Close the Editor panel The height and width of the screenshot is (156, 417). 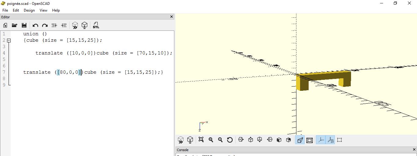click(x=171, y=17)
